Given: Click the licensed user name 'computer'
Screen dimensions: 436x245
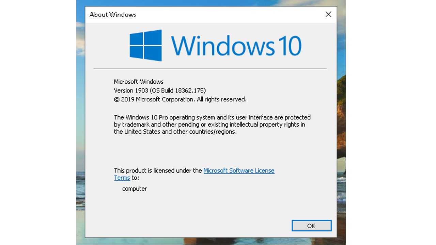Looking at the screenshot, I should pyautogui.click(x=135, y=189).
